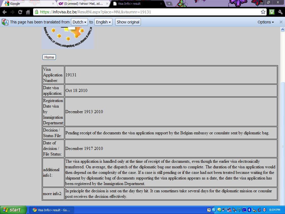Click the scrollbar up arrow
Screen dimensions: 285x214
pyautogui.click(x=282, y=29)
